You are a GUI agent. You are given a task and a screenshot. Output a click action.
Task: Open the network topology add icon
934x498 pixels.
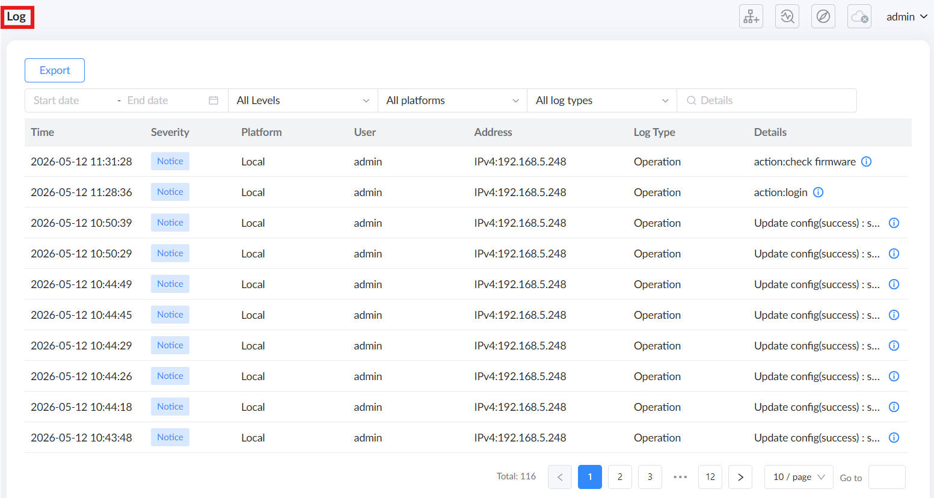point(751,16)
